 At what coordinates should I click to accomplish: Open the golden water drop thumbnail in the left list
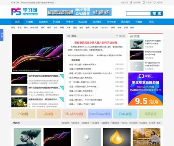tap(19, 91)
